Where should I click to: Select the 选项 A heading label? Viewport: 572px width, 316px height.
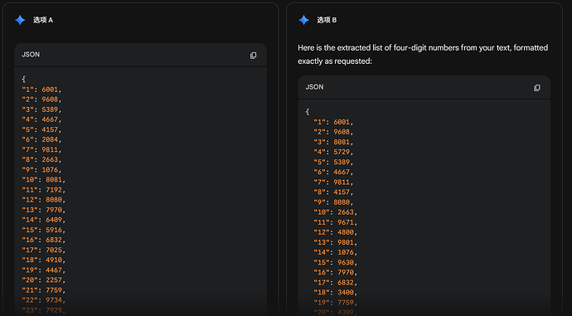[x=43, y=20]
